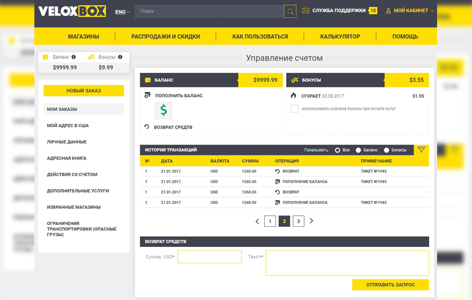The image size is (472, 300).
Task: Open the ENG language dropdown
Action: coord(122,12)
